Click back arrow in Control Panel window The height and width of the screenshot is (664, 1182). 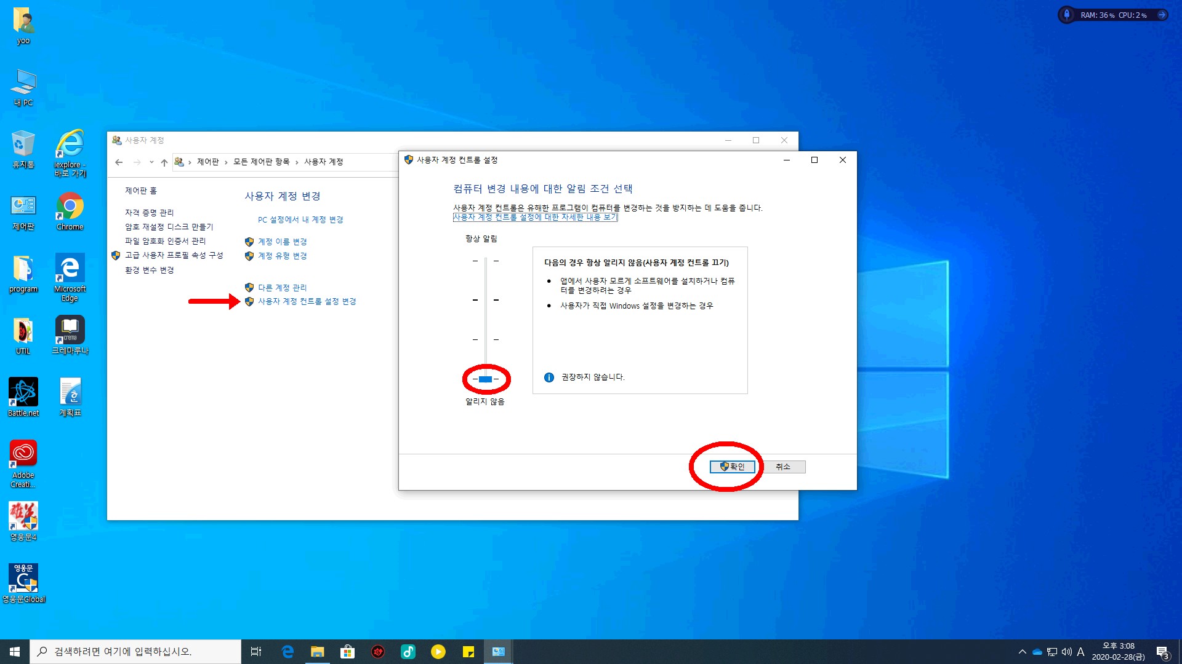point(119,162)
